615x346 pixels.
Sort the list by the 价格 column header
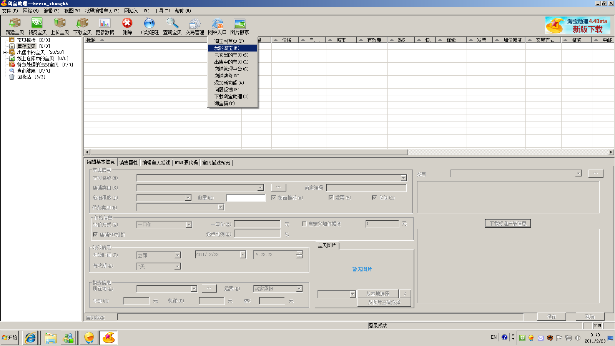285,40
